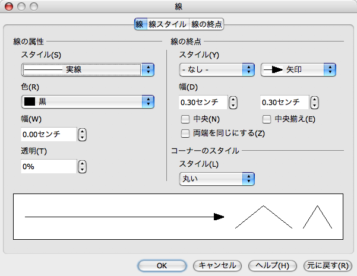357x276 pixels.
Task: Switch to the 線スタイル tab
Action: click(168, 24)
